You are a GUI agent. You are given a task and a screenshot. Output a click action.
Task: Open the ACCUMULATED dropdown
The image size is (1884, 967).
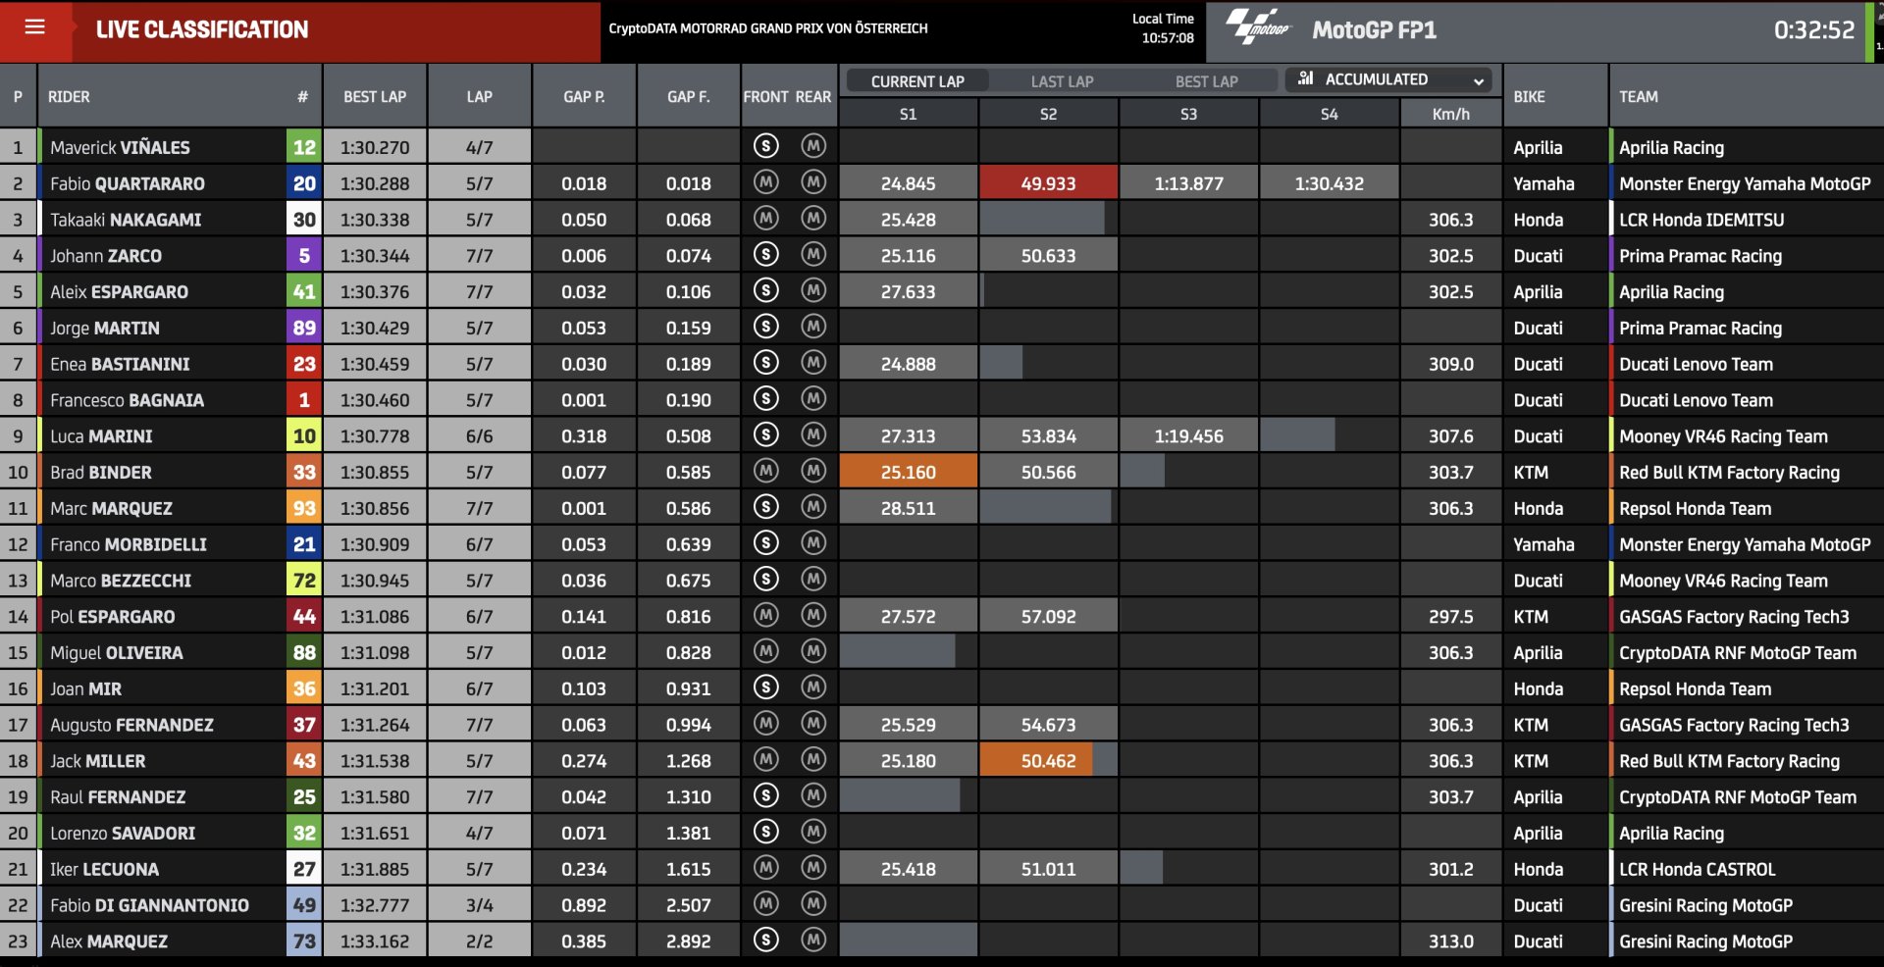click(x=1388, y=79)
